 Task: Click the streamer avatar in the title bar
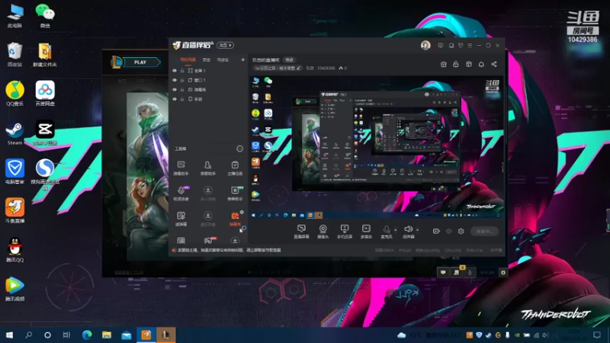click(425, 45)
